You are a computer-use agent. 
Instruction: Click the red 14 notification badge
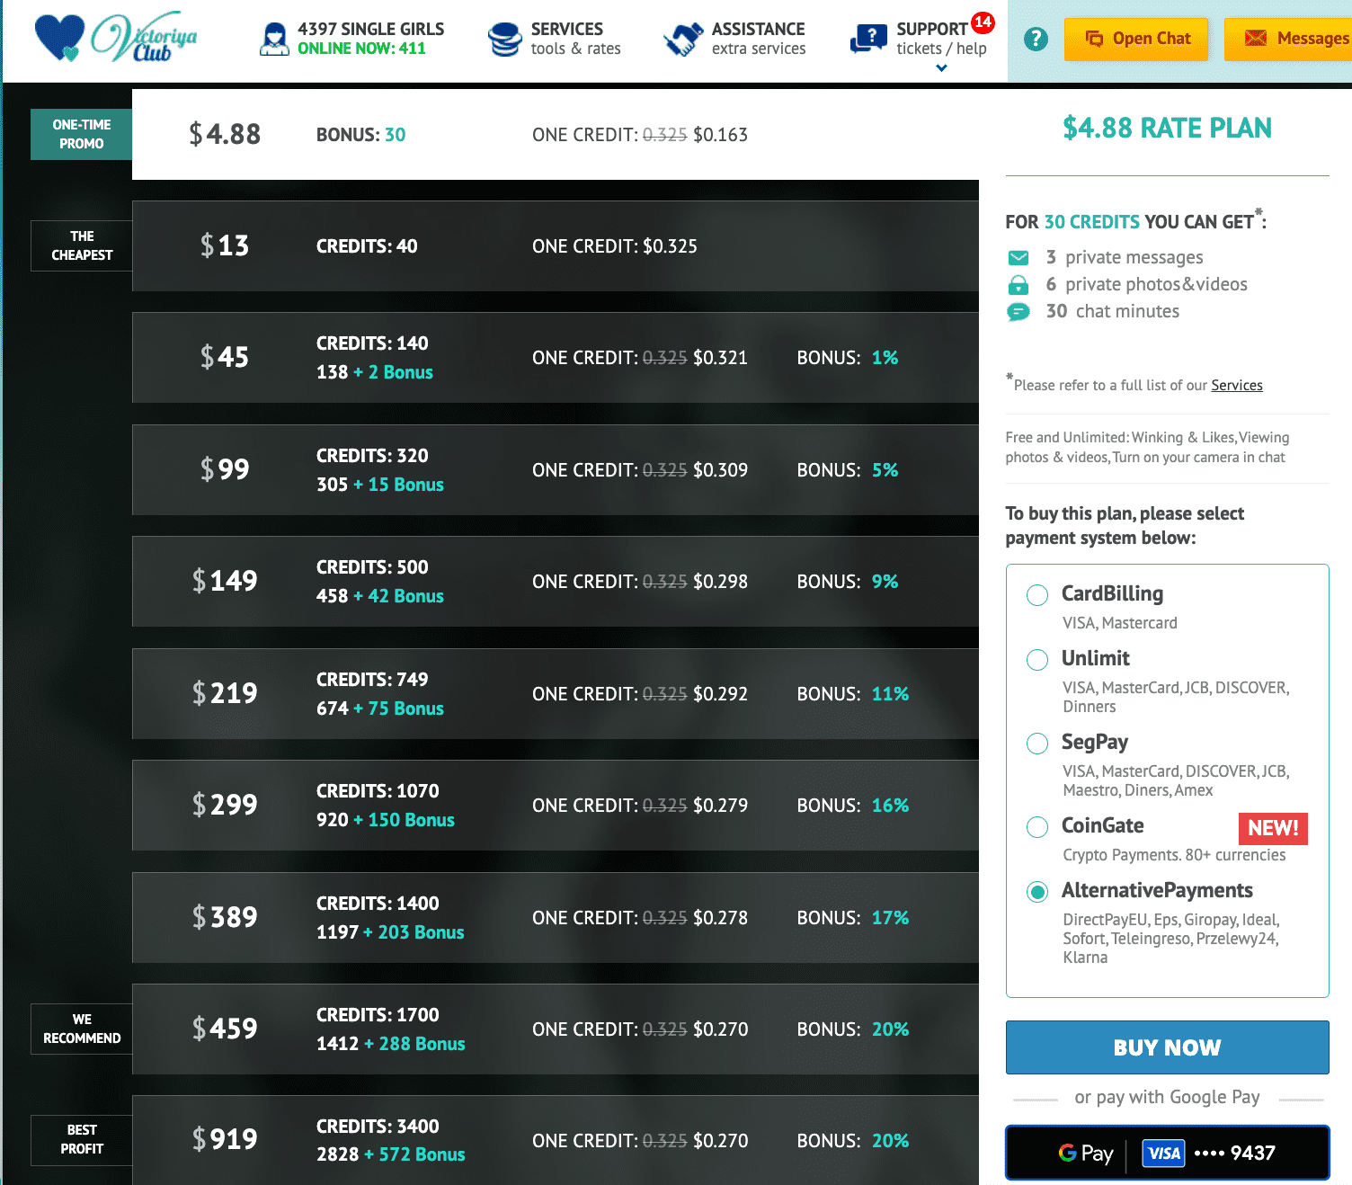pyautogui.click(x=983, y=22)
